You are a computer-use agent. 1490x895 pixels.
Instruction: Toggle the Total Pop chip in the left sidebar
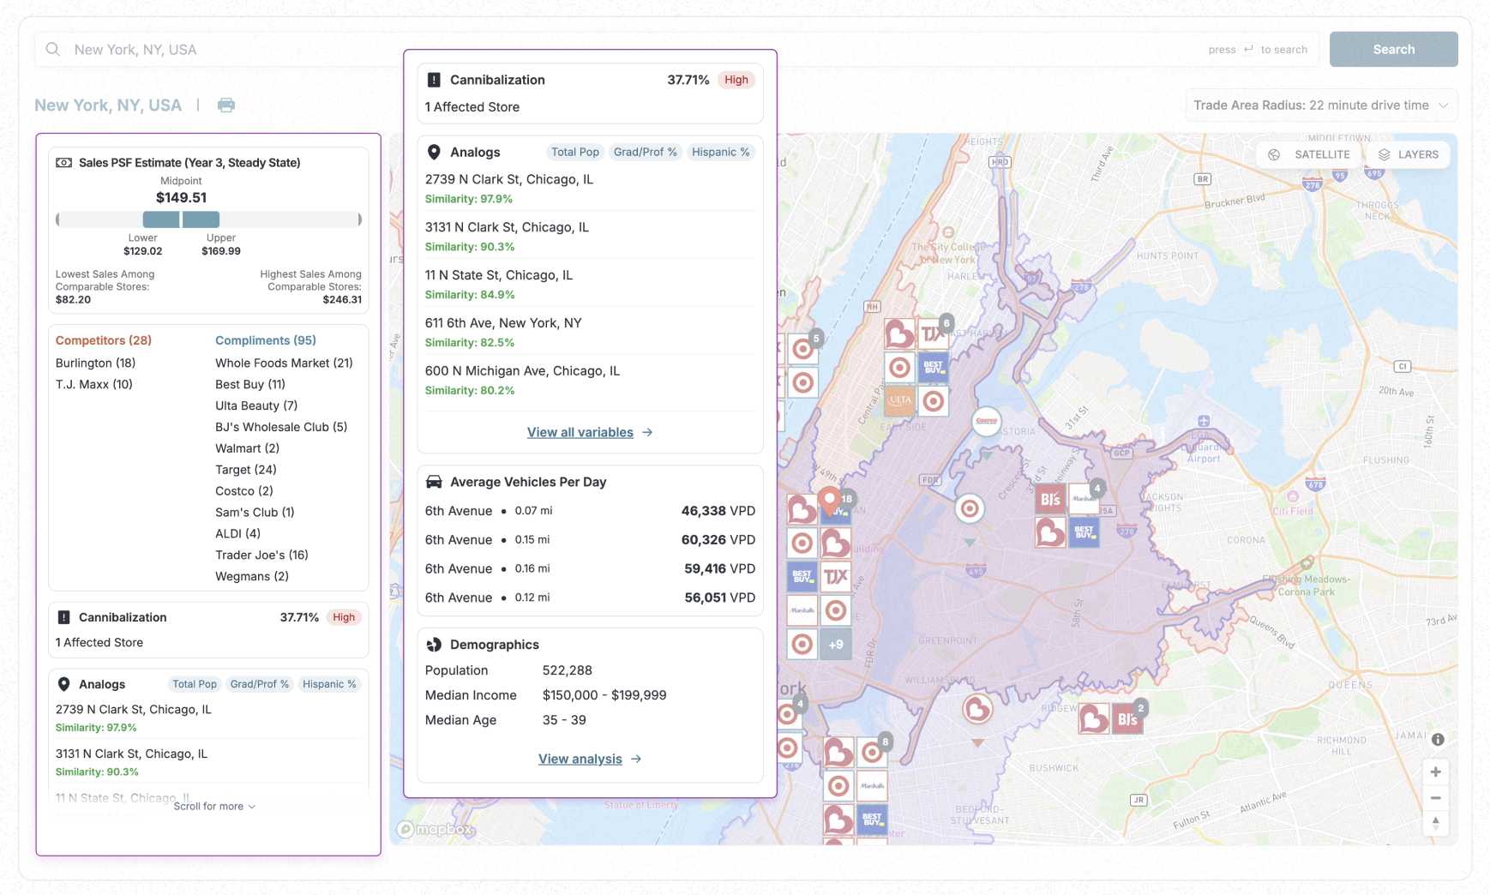click(195, 684)
